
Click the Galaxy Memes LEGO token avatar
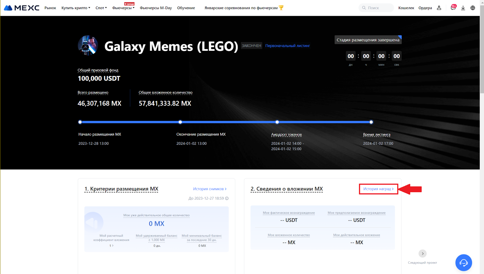coord(88,45)
